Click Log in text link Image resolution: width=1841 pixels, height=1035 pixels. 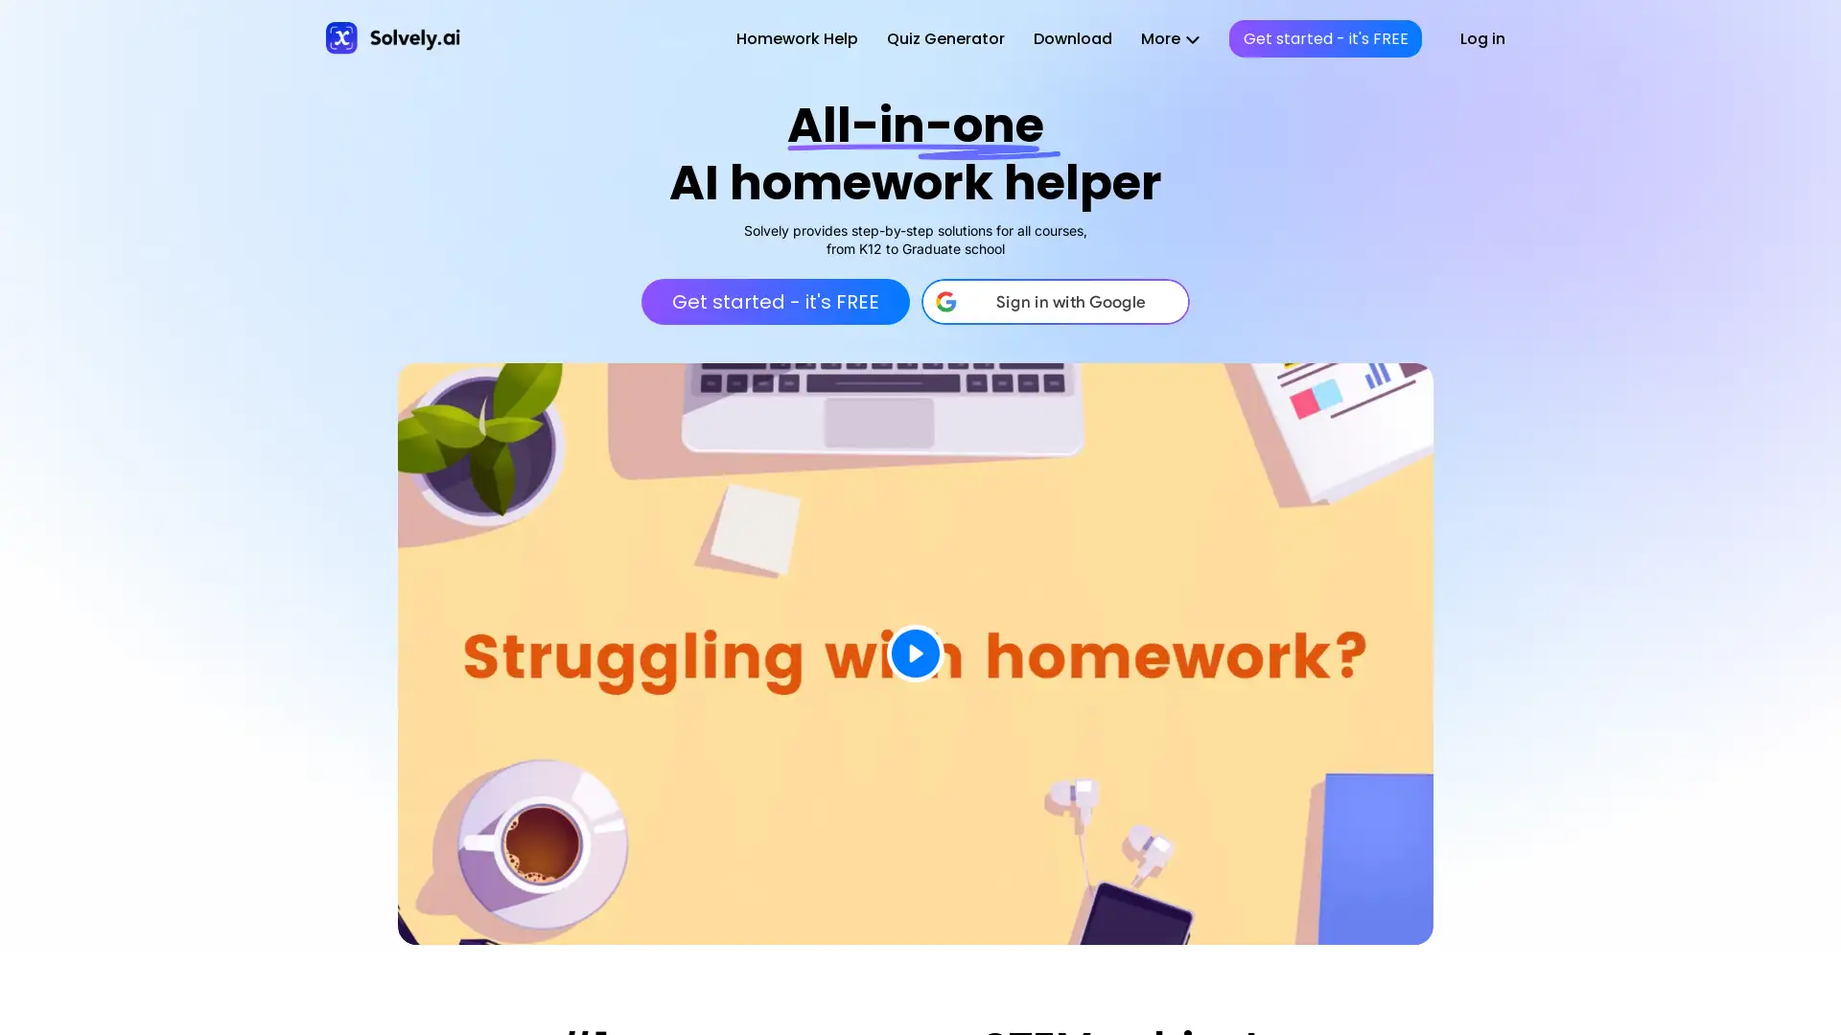pos(1481,38)
